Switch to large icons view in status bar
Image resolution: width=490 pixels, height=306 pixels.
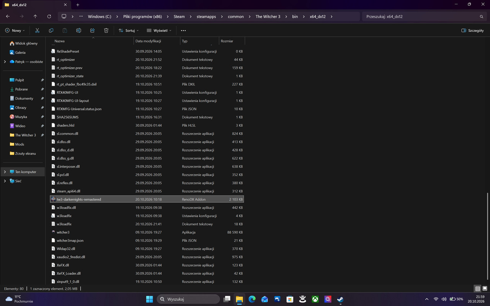point(485,288)
